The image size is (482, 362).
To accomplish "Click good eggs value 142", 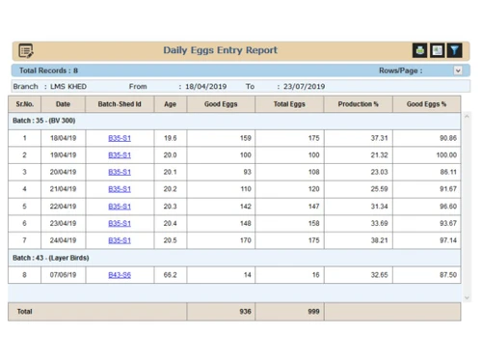I will [246, 207].
